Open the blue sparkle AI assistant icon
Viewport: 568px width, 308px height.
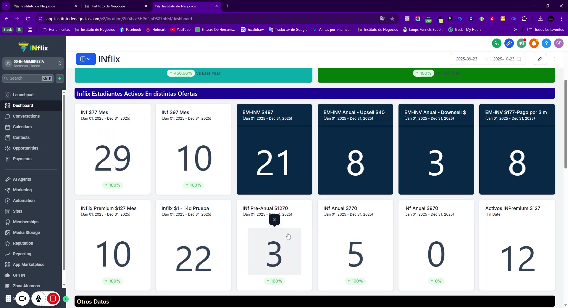[509, 43]
